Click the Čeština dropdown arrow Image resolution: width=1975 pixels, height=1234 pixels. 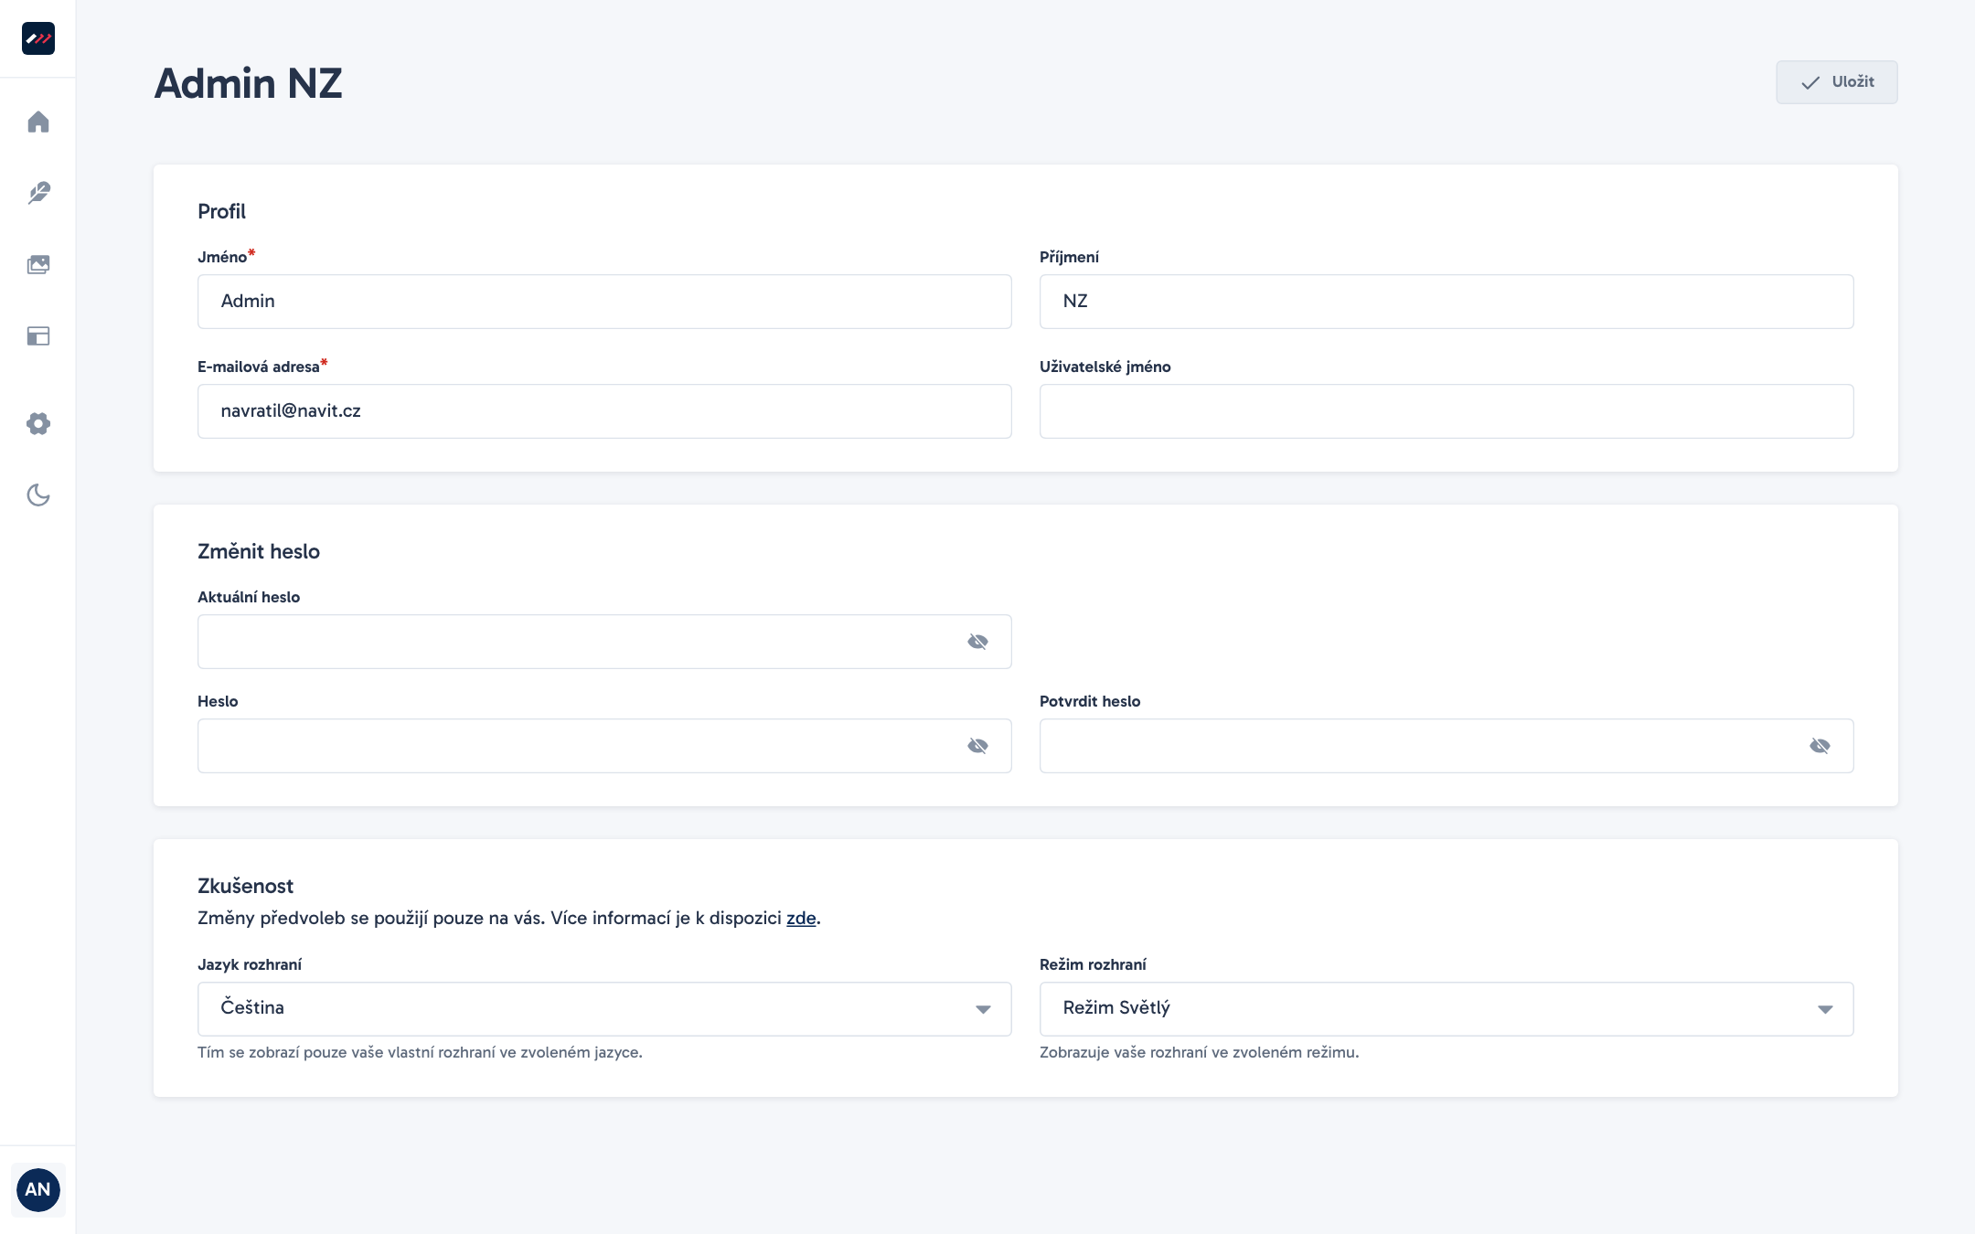click(983, 1009)
